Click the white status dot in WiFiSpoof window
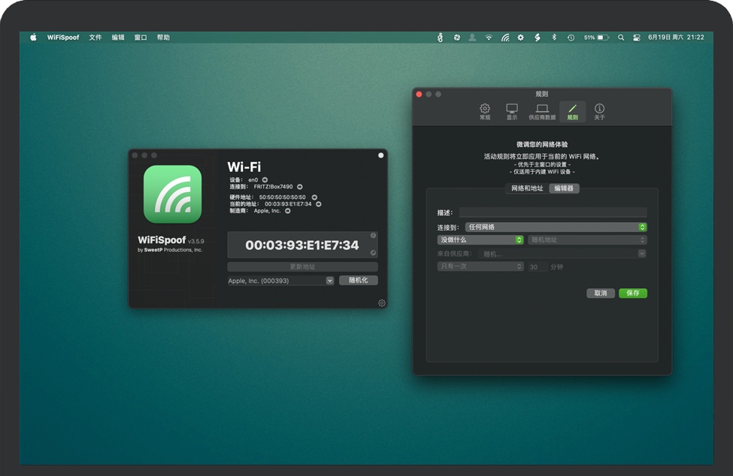Viewport: 733px width, 476px height. click(x=380, y=155)
